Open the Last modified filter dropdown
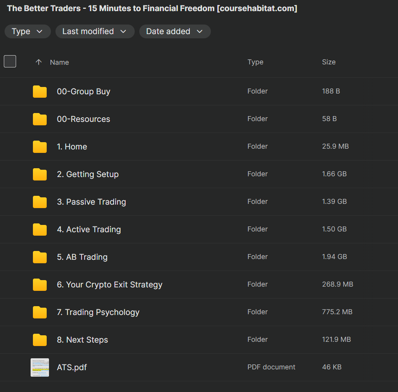The width and height of the screenshot is (398, 392). coord(95,31)
